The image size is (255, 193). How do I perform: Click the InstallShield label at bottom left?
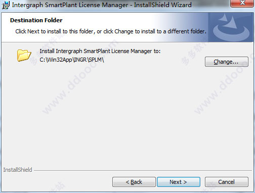18,170
